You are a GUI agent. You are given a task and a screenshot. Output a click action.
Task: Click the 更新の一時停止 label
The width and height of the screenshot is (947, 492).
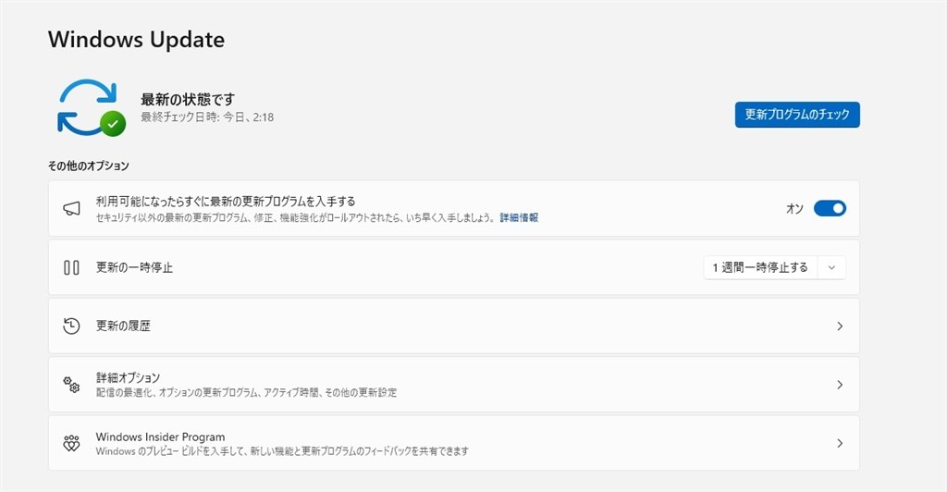pyautogui.click(x=134, y=267)
